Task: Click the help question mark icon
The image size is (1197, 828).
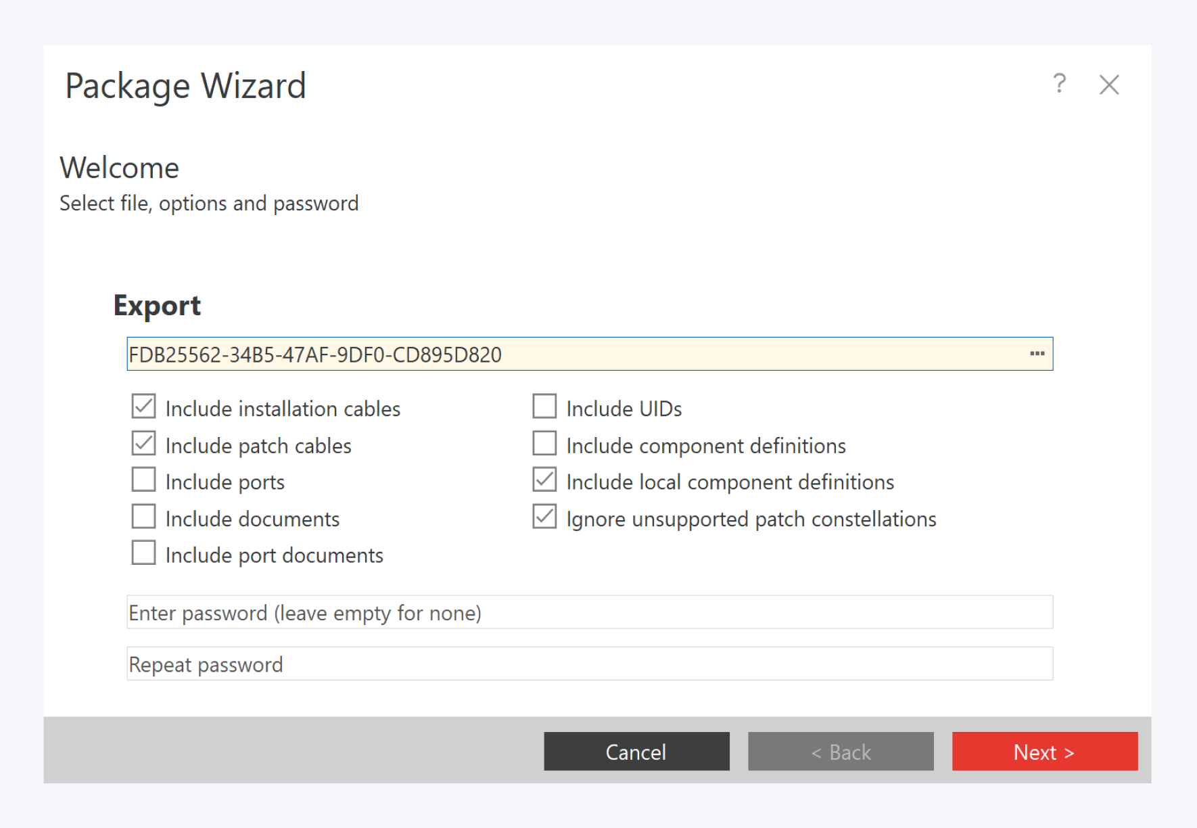Action: 1059,84
